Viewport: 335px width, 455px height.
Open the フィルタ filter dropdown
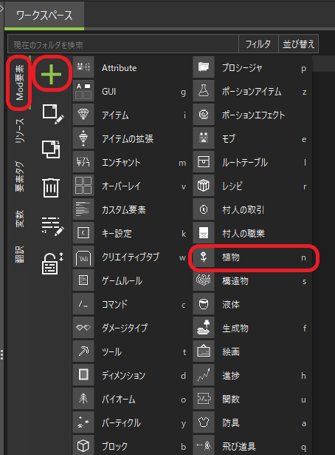pos(258,44)
